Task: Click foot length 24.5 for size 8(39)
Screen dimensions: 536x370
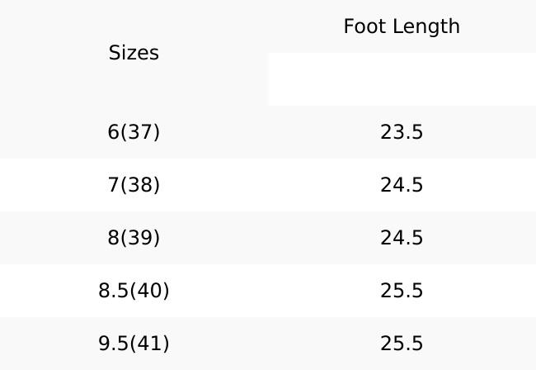Action: [x=402, y=238]
